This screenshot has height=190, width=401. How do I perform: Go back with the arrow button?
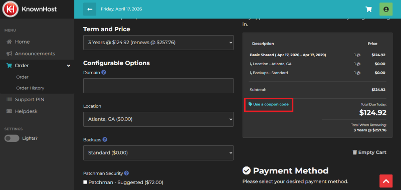tap(90, 9)
